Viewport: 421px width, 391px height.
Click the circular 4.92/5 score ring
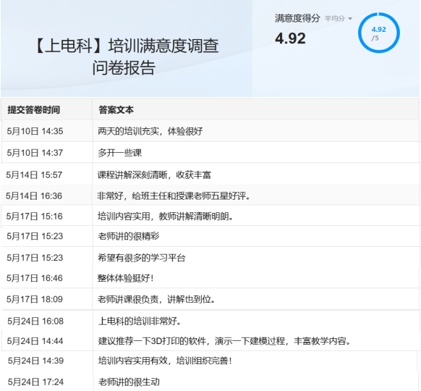[x=379, y=33]
